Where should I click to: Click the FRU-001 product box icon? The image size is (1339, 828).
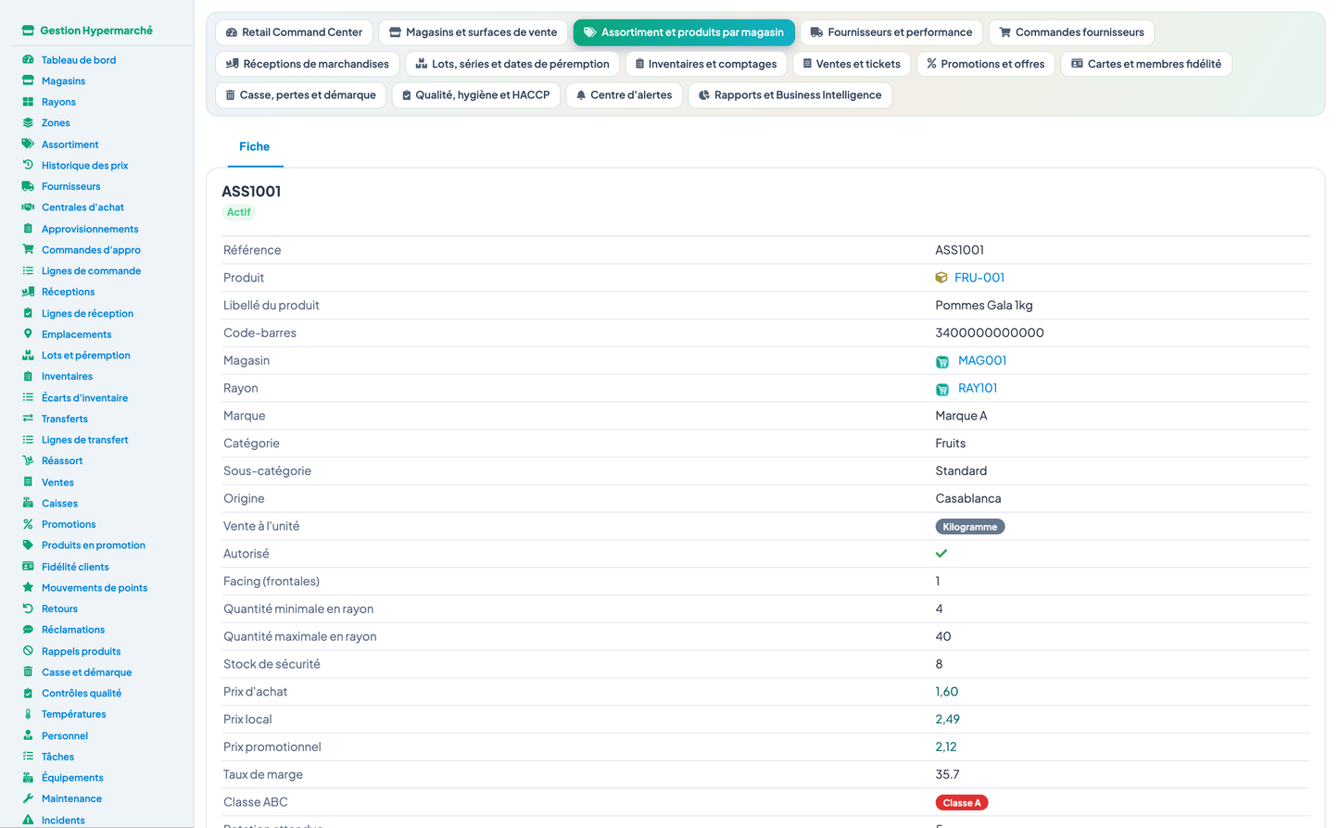(x=941, y=278)
